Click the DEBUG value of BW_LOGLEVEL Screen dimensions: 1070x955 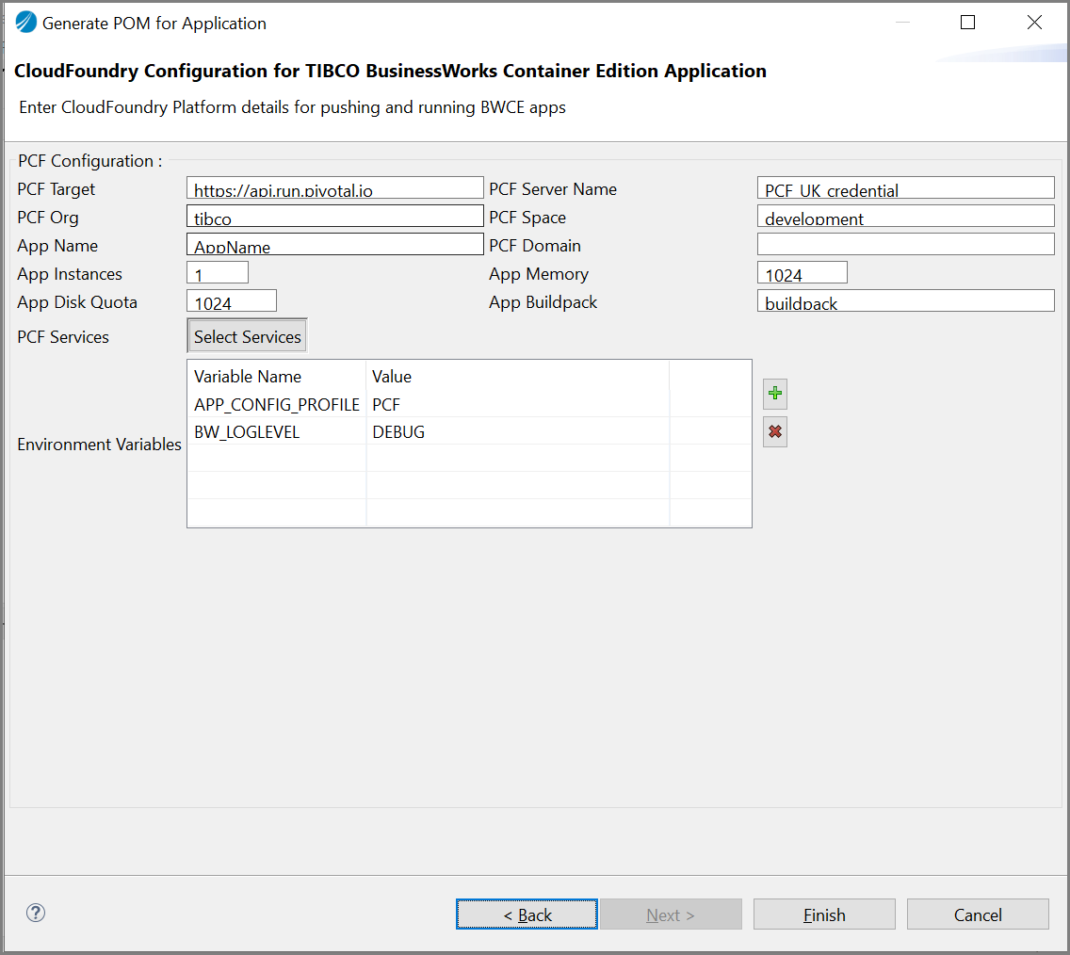tap(398, 432)
